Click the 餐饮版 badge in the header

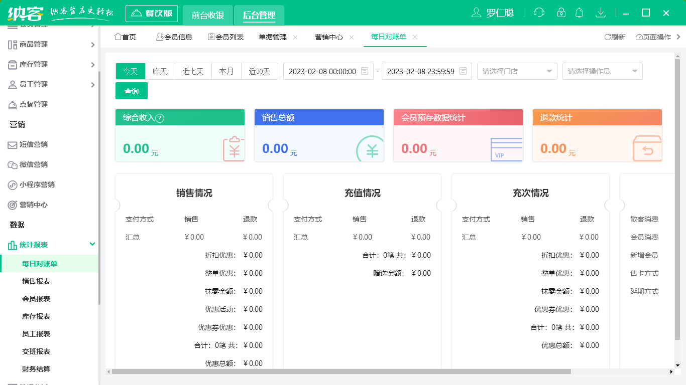tap(152, 13)
